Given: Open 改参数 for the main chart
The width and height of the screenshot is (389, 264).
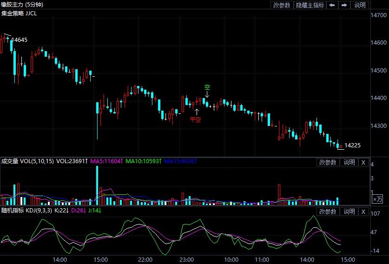Looking at the screenshot, I should point(282,5).
